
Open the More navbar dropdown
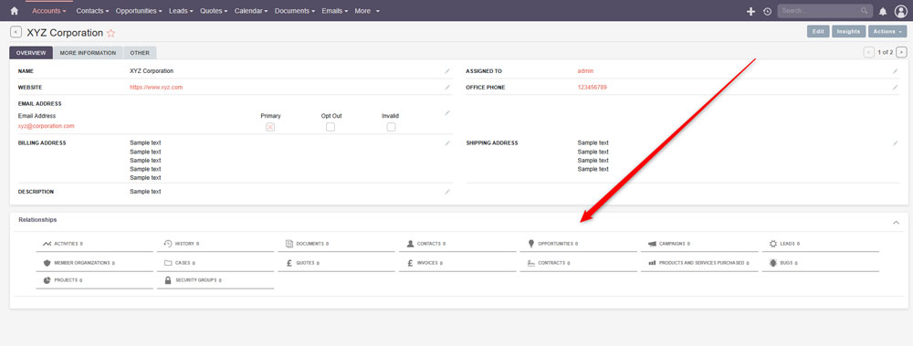point(367,11)
